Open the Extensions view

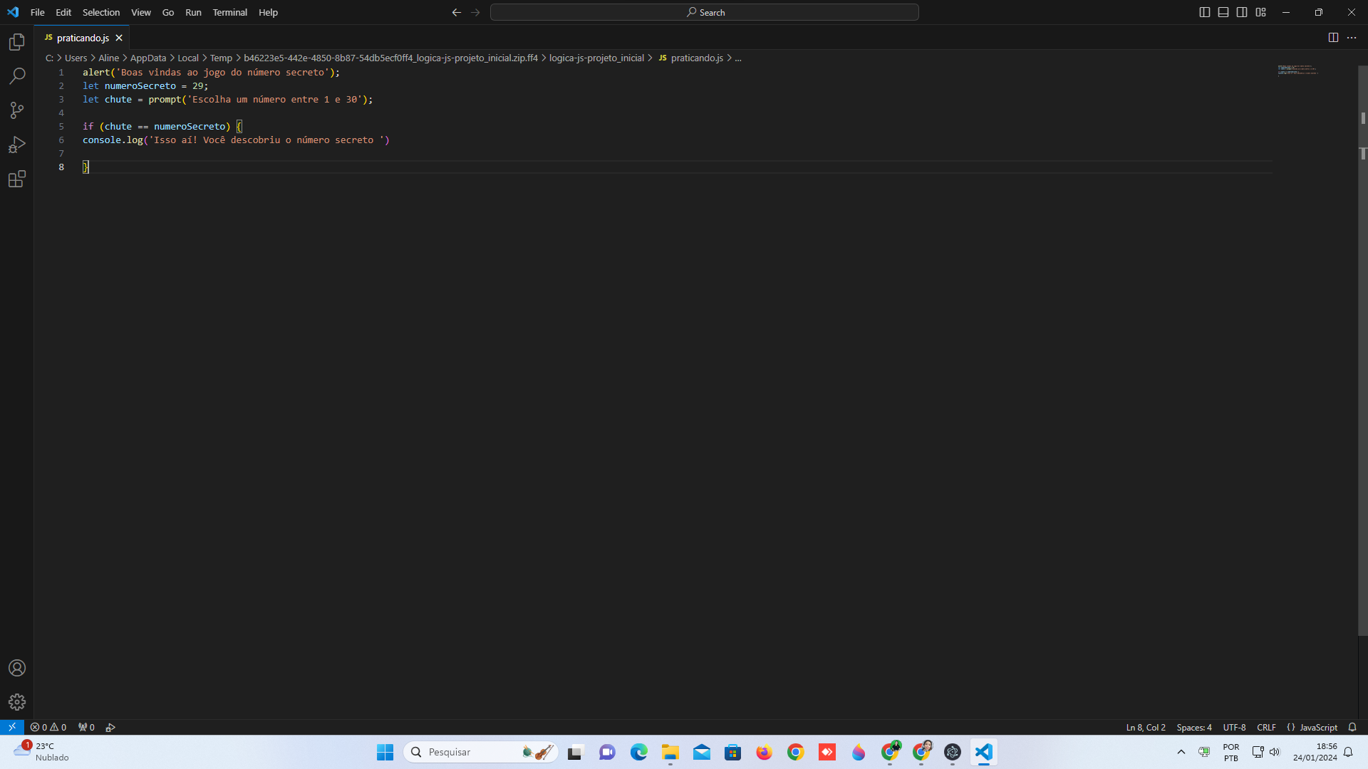[17, 179]
